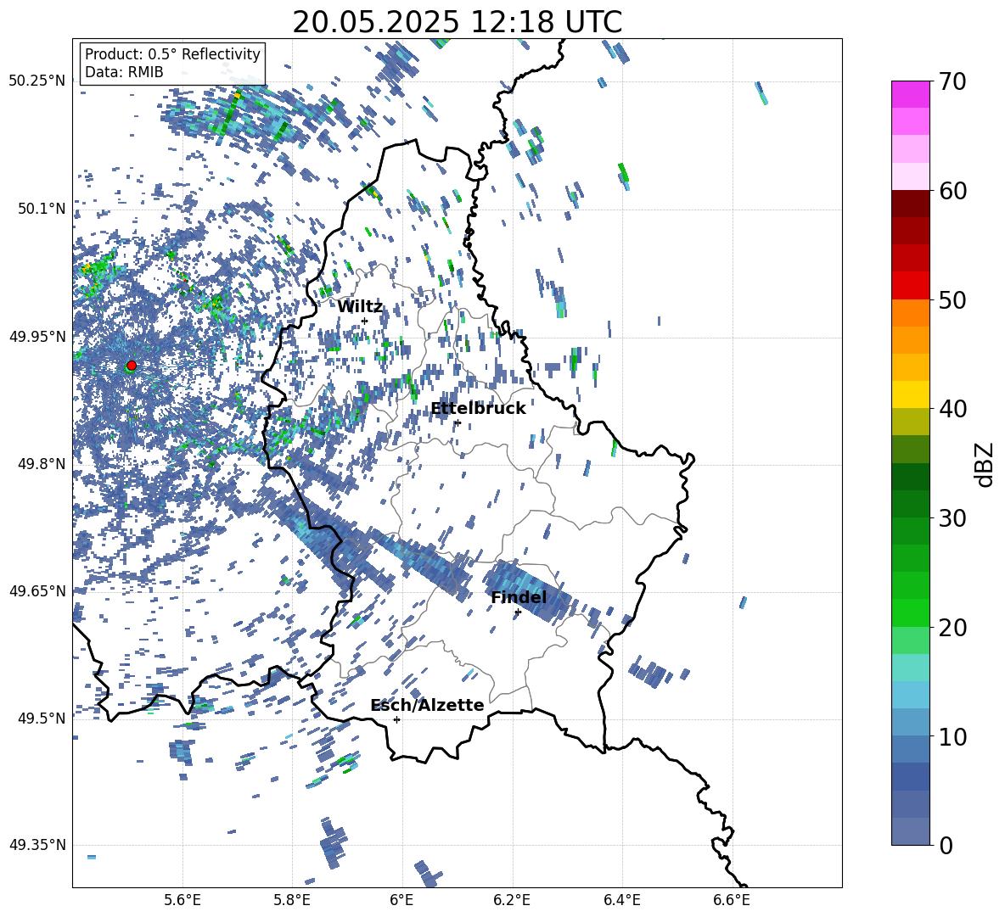Click the 70 value on the colorbar
The image size is (1005, 917).
[952, 81]
